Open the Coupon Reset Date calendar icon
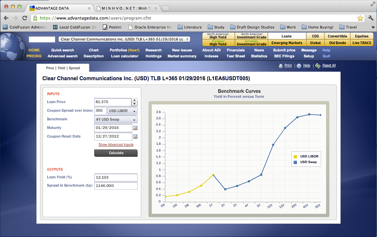 tap(135, 137)
